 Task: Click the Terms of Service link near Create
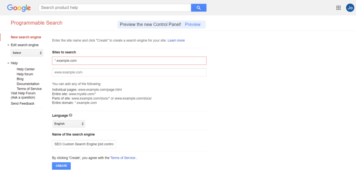pos(123,157)
